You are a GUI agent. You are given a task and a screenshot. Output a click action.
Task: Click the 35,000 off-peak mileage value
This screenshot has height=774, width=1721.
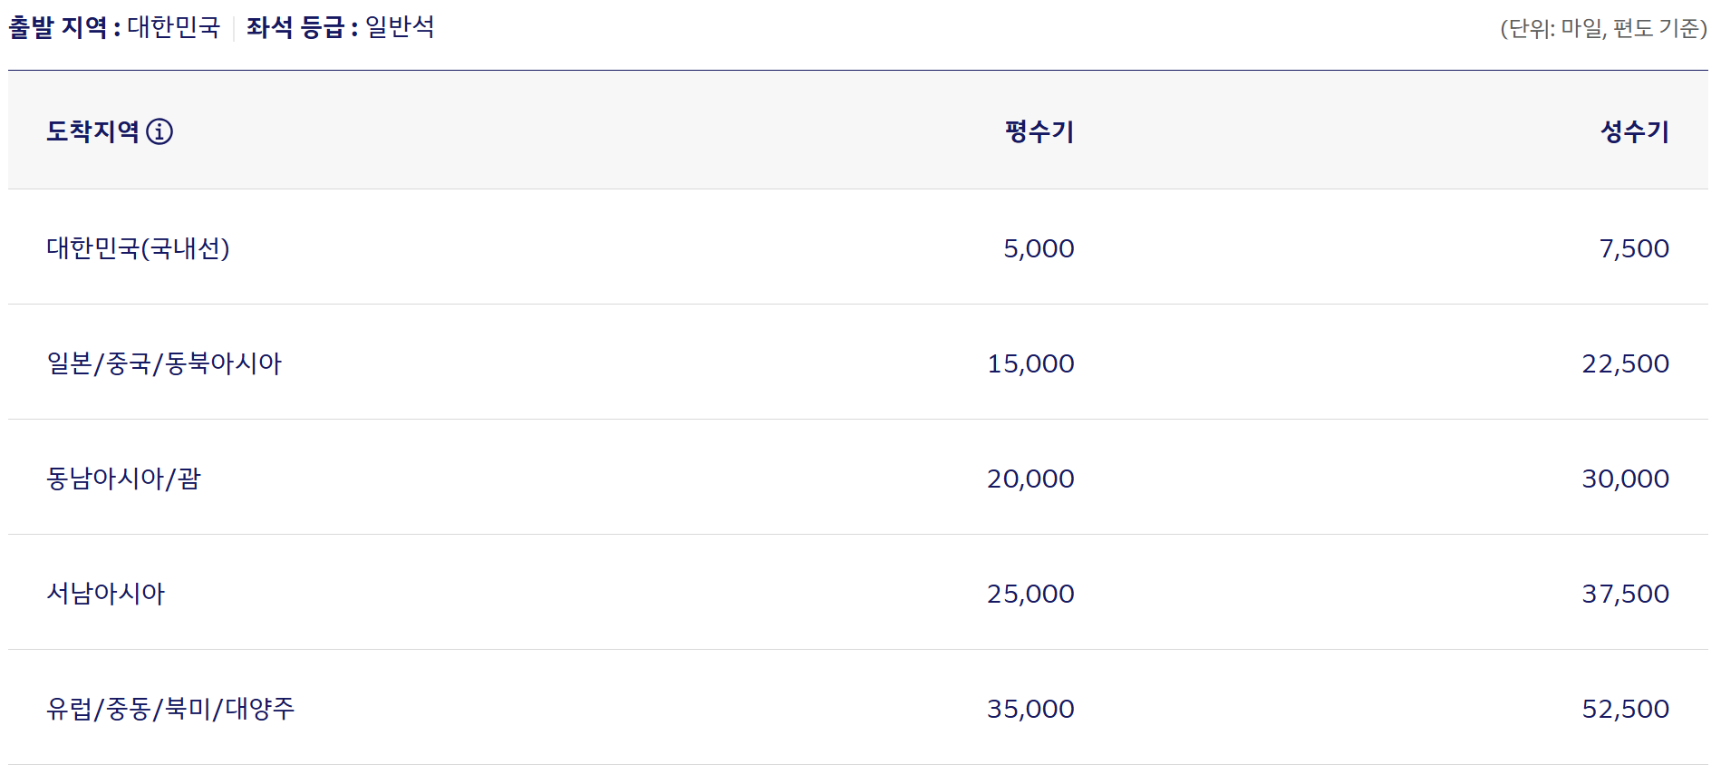(1030, 709)
